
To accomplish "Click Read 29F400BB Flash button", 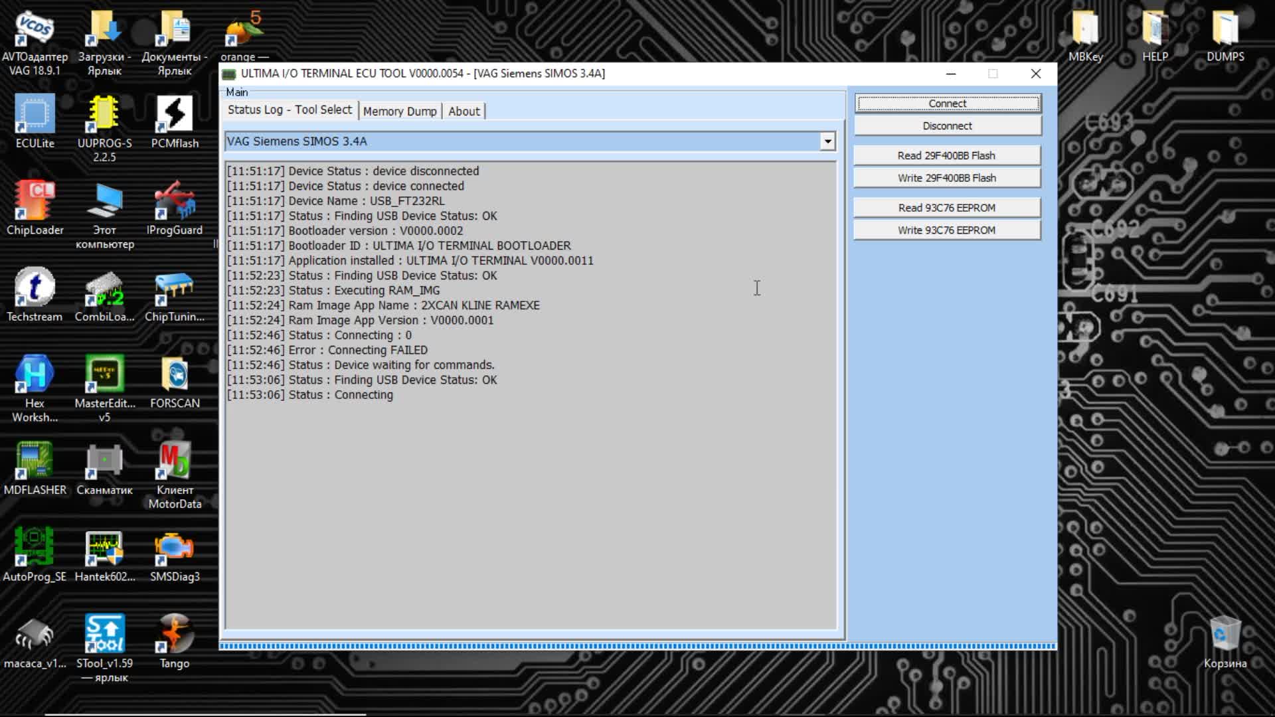I will click(946, 155).
